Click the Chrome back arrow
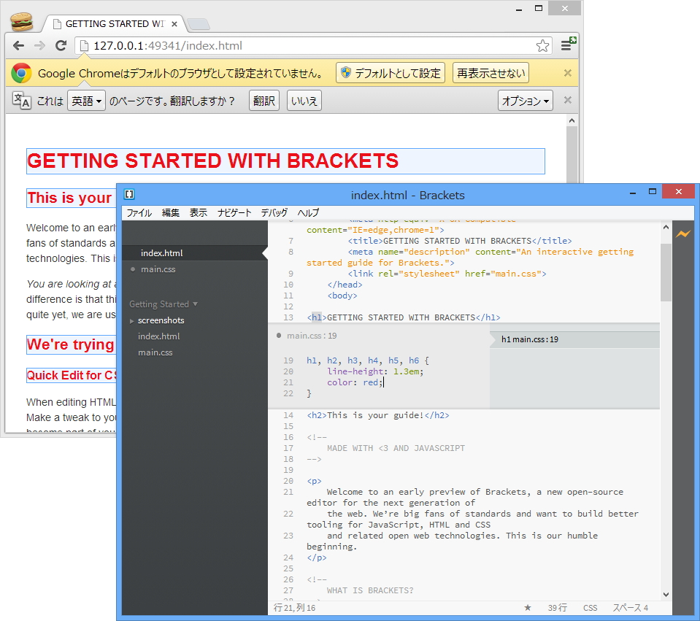 coord(19,45)
